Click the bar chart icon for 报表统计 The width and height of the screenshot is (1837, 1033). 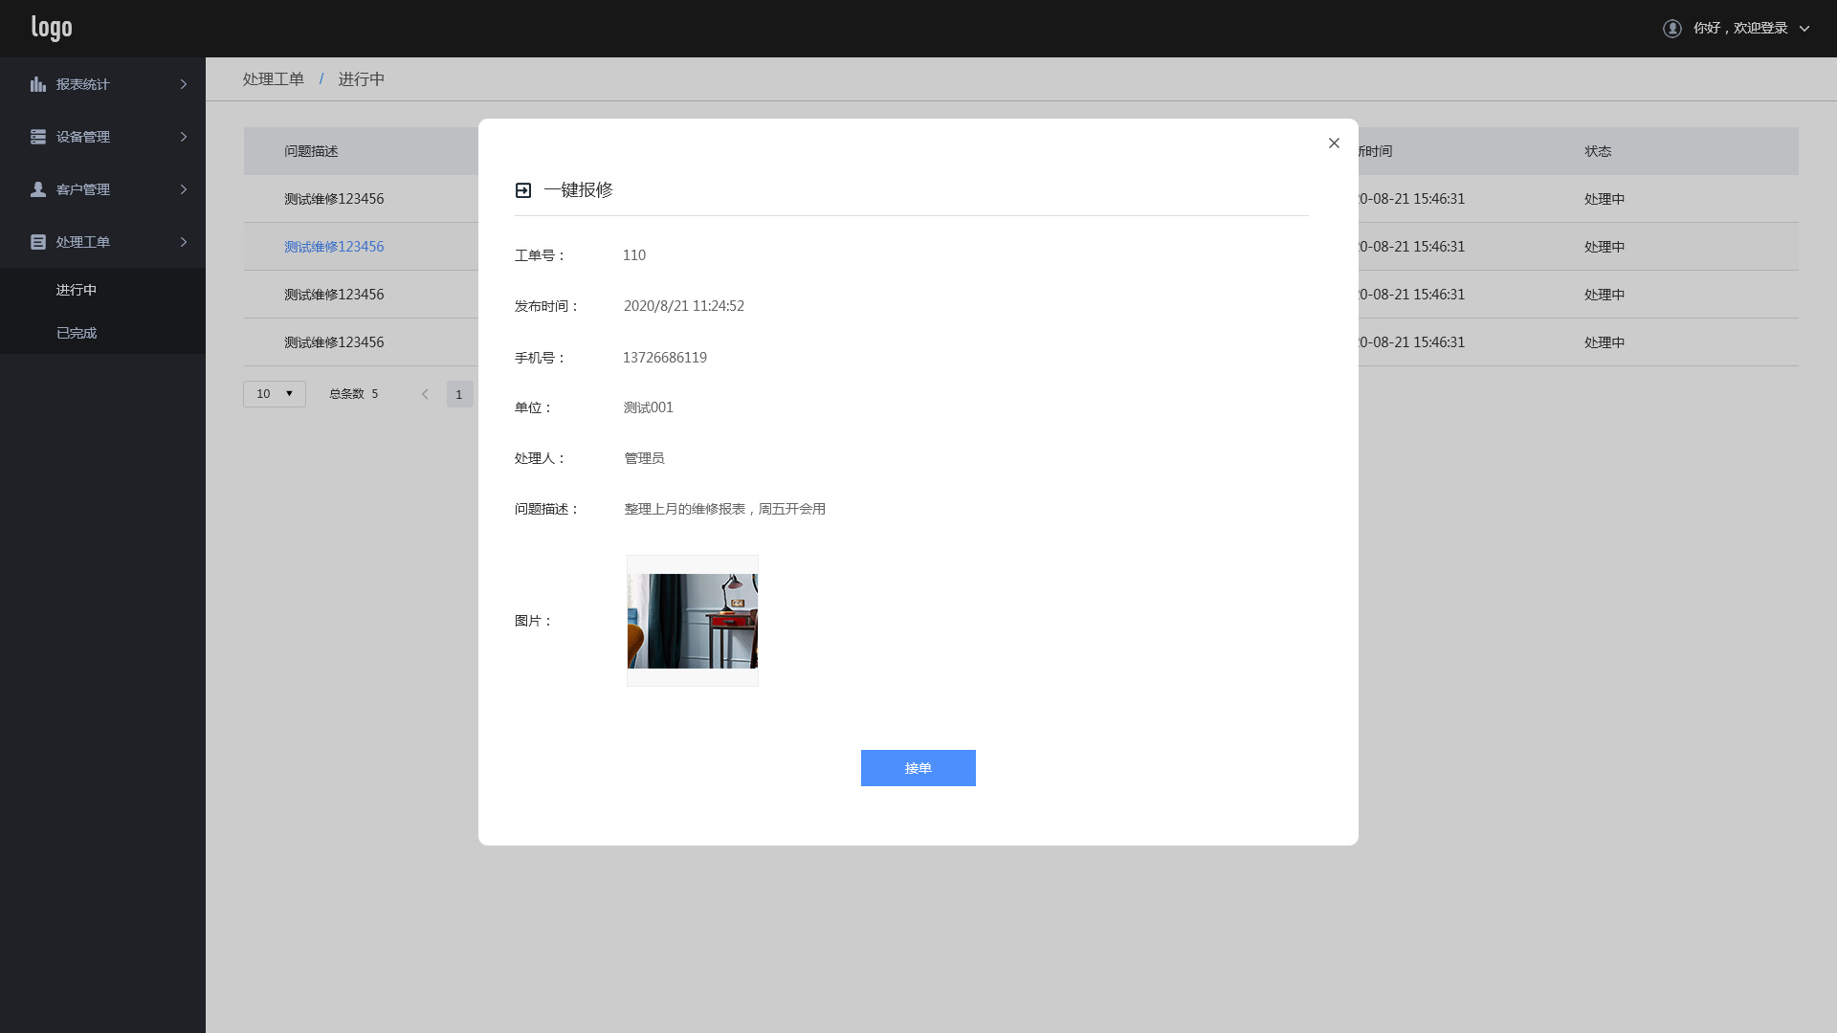[x=38, y=84]
